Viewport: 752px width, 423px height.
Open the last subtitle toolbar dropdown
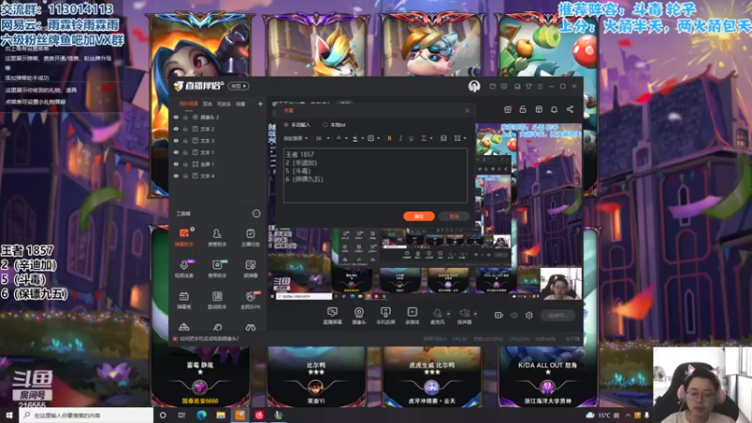pyautogui.click(x=460, y=138)
